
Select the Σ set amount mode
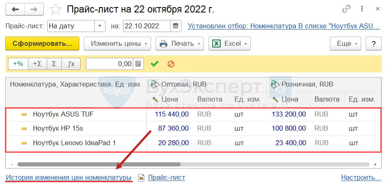(54, 64)
